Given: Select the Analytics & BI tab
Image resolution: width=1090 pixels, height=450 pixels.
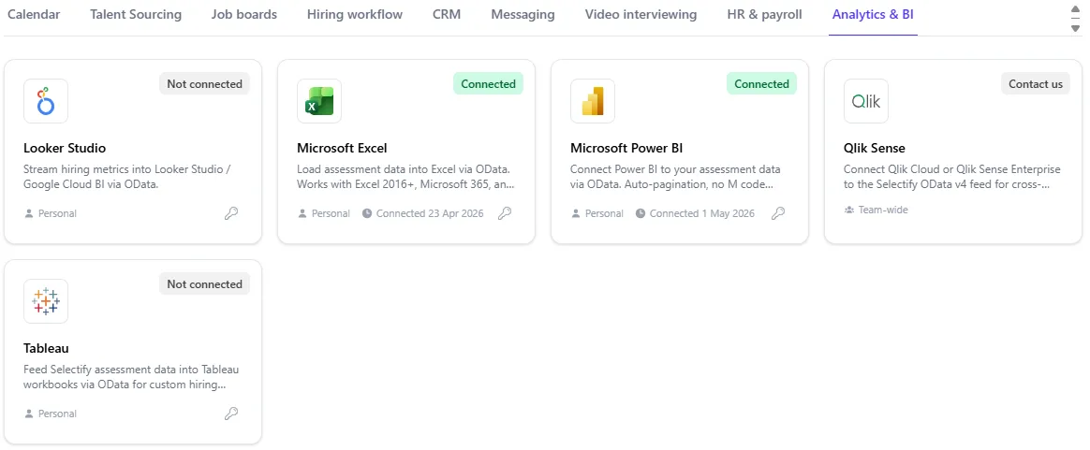Looking at the screenshot, I should (873, 15).
